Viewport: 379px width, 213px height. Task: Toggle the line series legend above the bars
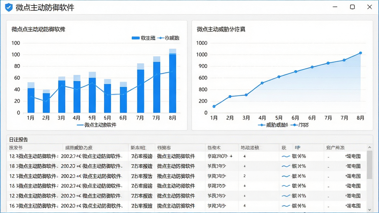coord(168,38)
